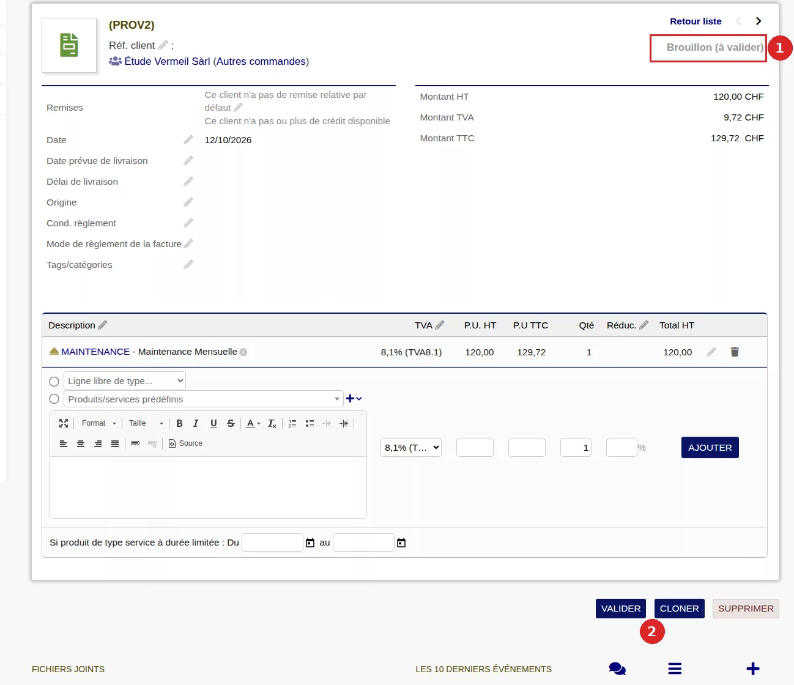Image resolution: width=794 pixels, height=685 pixels.
Task: Edit the Réf. client pencil icon
Action: [163, 45]
